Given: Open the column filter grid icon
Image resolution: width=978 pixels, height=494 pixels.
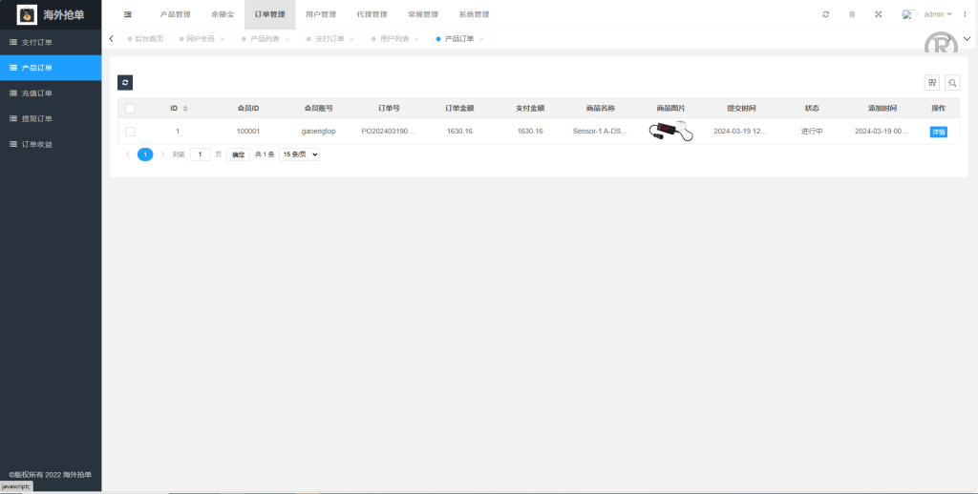Looking at the screenshot, I should pos(932,83).
